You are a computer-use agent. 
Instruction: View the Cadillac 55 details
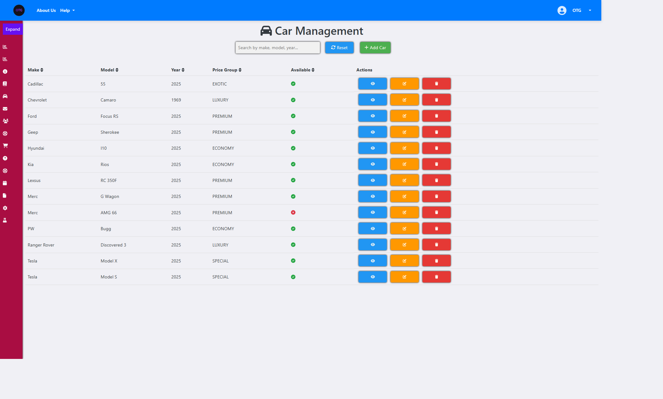click(x=373, y=84)
